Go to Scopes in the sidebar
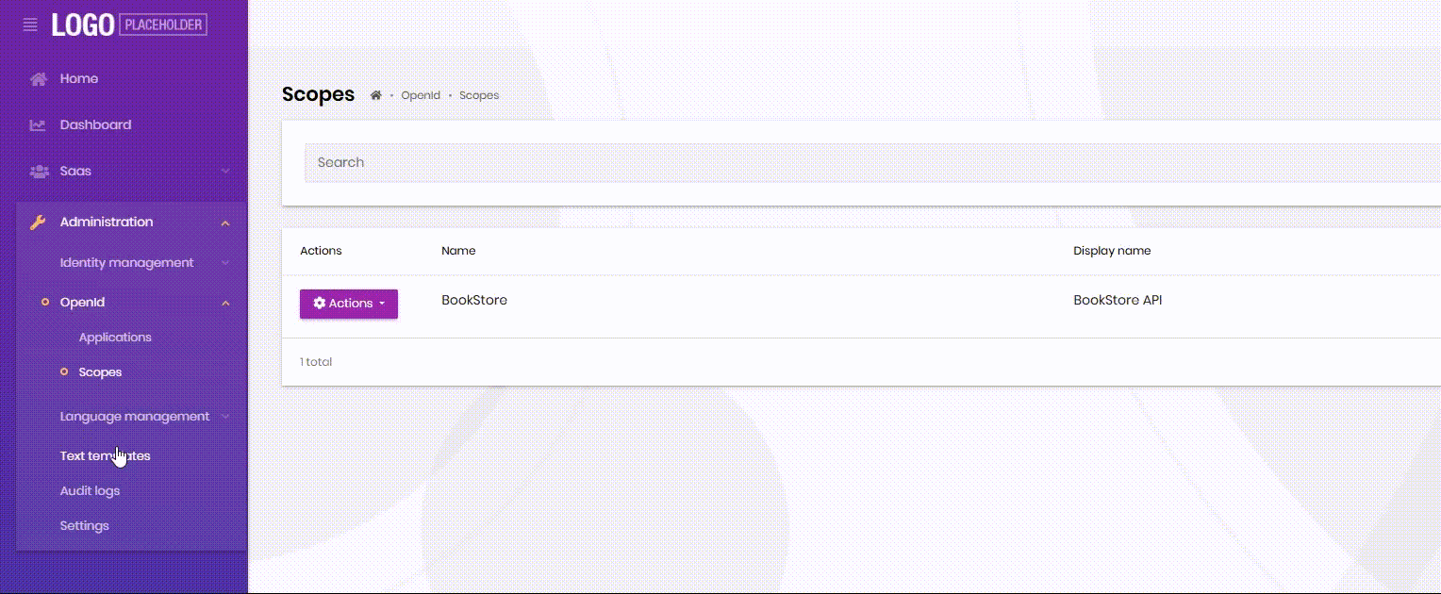Screen dimensions: 1441x594 pyautogui.click(x=100, y=372)
